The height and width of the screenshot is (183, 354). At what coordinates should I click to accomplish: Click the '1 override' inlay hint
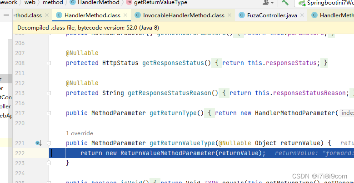pos(80,133)
